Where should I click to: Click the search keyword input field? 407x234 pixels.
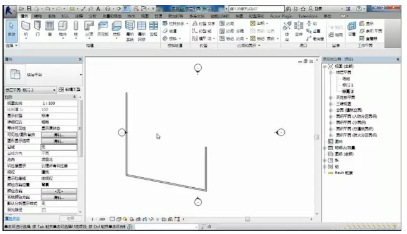[x=256, y=9]
